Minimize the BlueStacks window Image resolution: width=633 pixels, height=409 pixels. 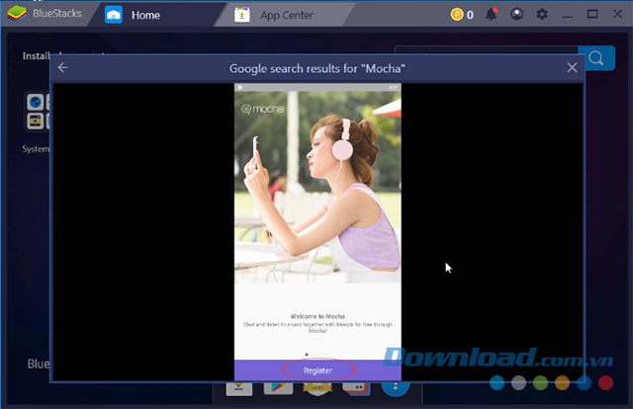tap(567, 16)
